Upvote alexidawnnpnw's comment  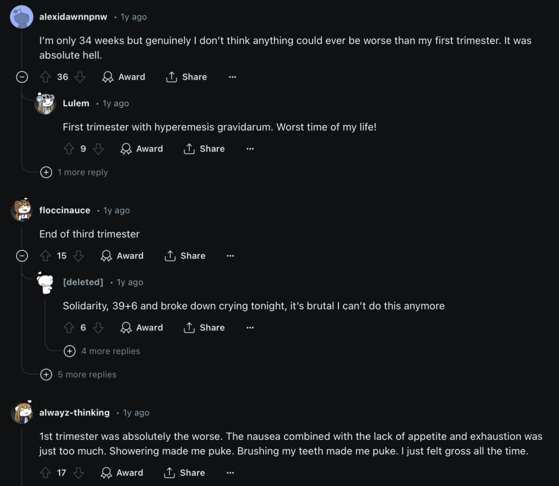click(x=45, y=77)
